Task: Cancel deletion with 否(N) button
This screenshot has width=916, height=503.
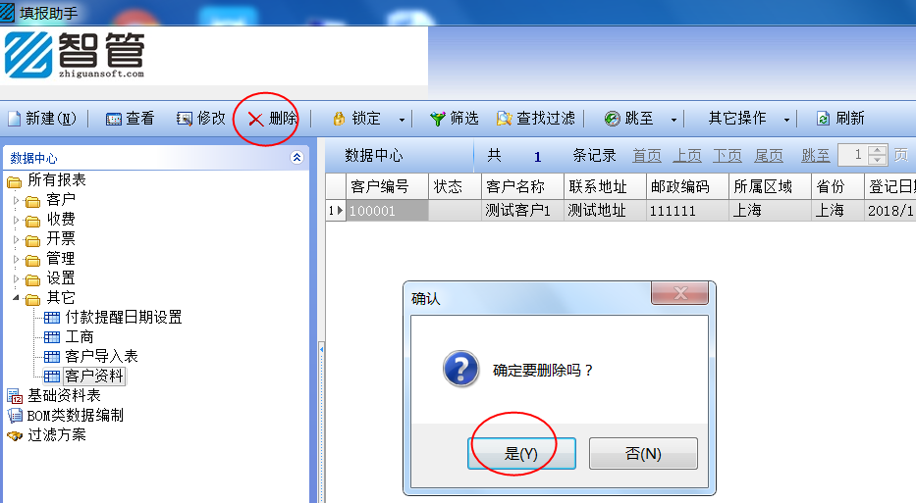Action: pyautogui.click(x=643, y=453)
